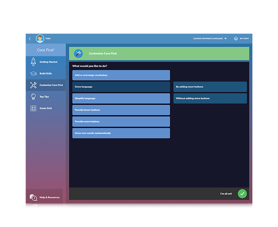Select 'Simplify language'
Screen dimensions: 278x227
point(121,98)
